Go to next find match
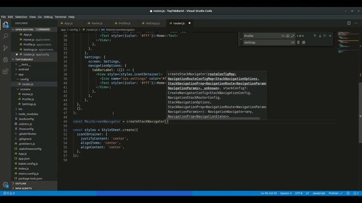The width and height of the screenshot is (362, 203). click(x=320, y=36)
